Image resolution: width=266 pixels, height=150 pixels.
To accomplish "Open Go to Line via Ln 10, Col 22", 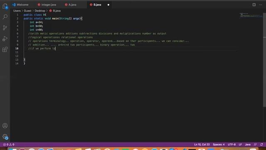I will [x=202, y=145].
